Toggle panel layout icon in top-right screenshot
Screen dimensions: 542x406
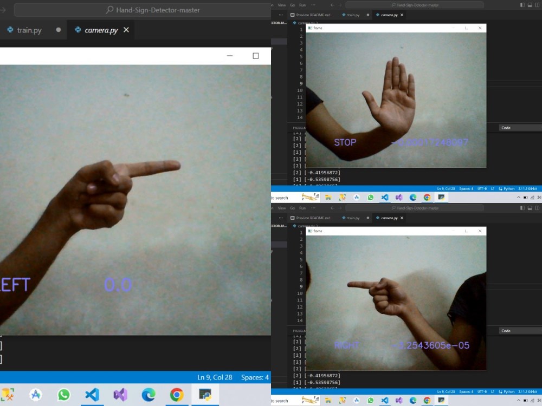tap(530, 5)
